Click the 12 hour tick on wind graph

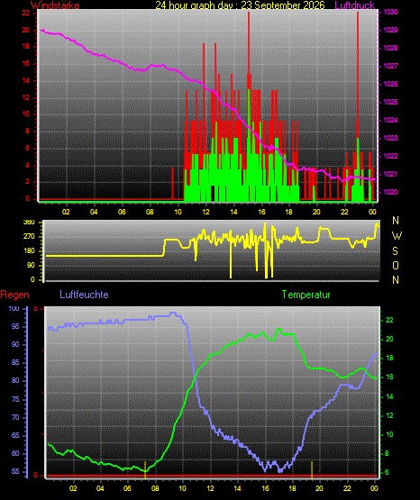coord(205,212)
